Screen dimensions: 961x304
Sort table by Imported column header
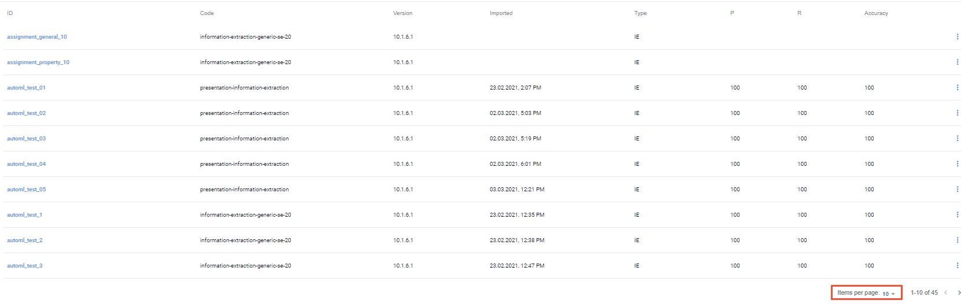click(501, 13)
